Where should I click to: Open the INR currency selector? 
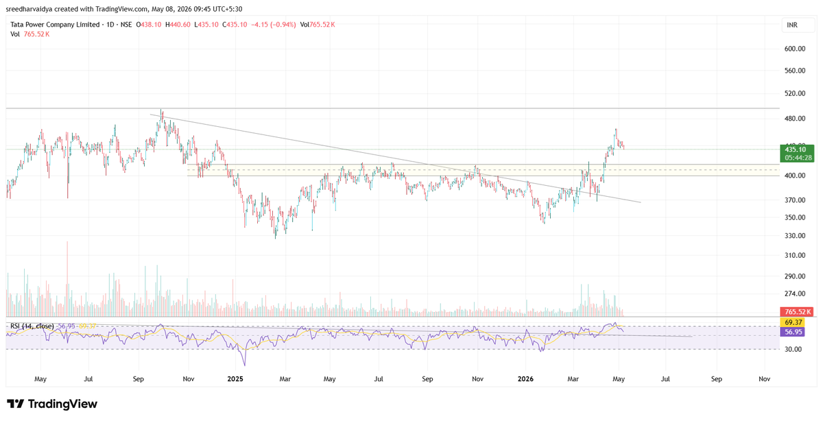coord(798,25)
